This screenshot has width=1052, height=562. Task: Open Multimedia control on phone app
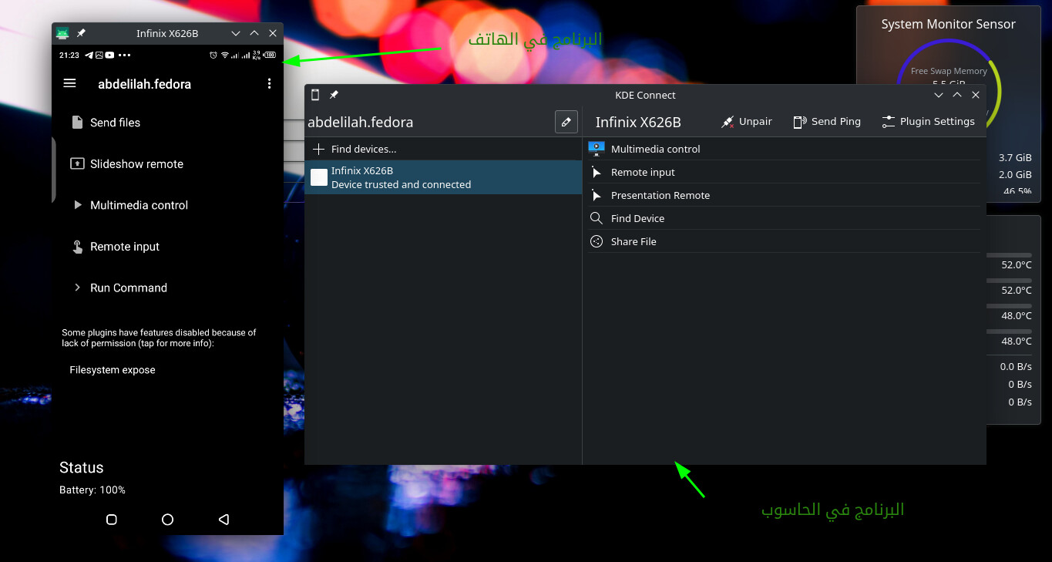(139, 205)
